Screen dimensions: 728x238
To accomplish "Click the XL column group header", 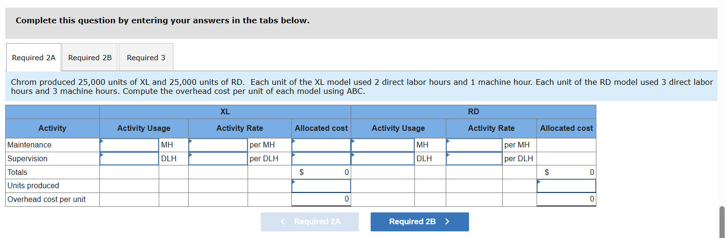I will click(225, 111).
